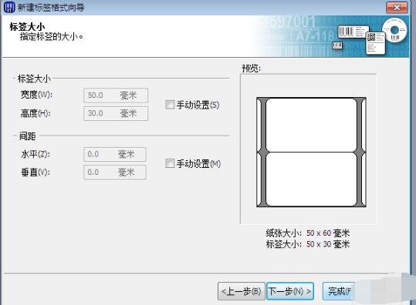Click the 高度(H) input field
416x305 pixels.
point(116,113)
